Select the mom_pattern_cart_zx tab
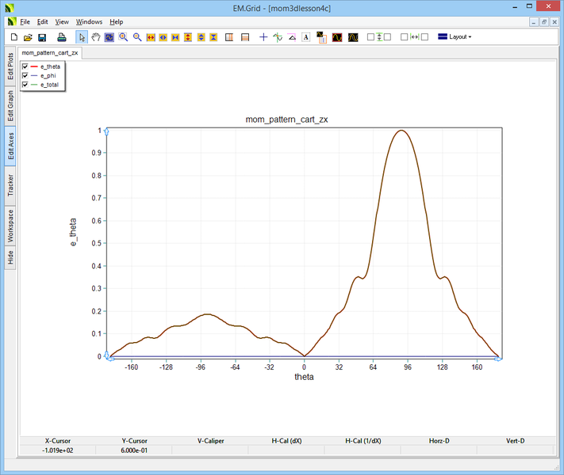Viewport: 564px width, 475px height. (x=50, y=52)
